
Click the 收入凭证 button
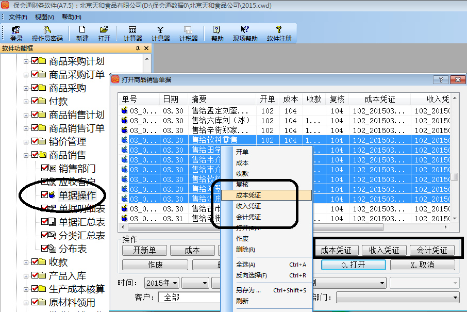click(x=383, y=249)
